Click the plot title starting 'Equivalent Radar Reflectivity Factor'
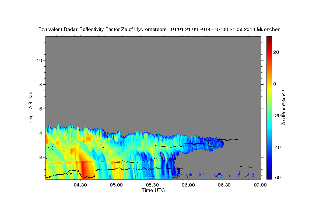The width and height of the screenshot is (323, 215). click(x=159, y=29)
